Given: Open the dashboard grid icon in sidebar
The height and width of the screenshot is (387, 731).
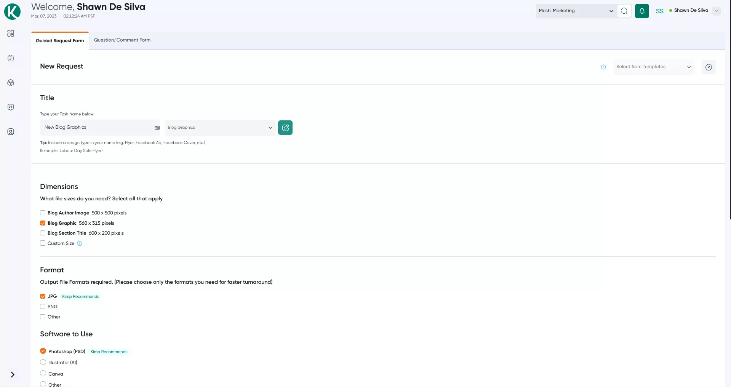Looking at the screenshot, I should (11, 34).
